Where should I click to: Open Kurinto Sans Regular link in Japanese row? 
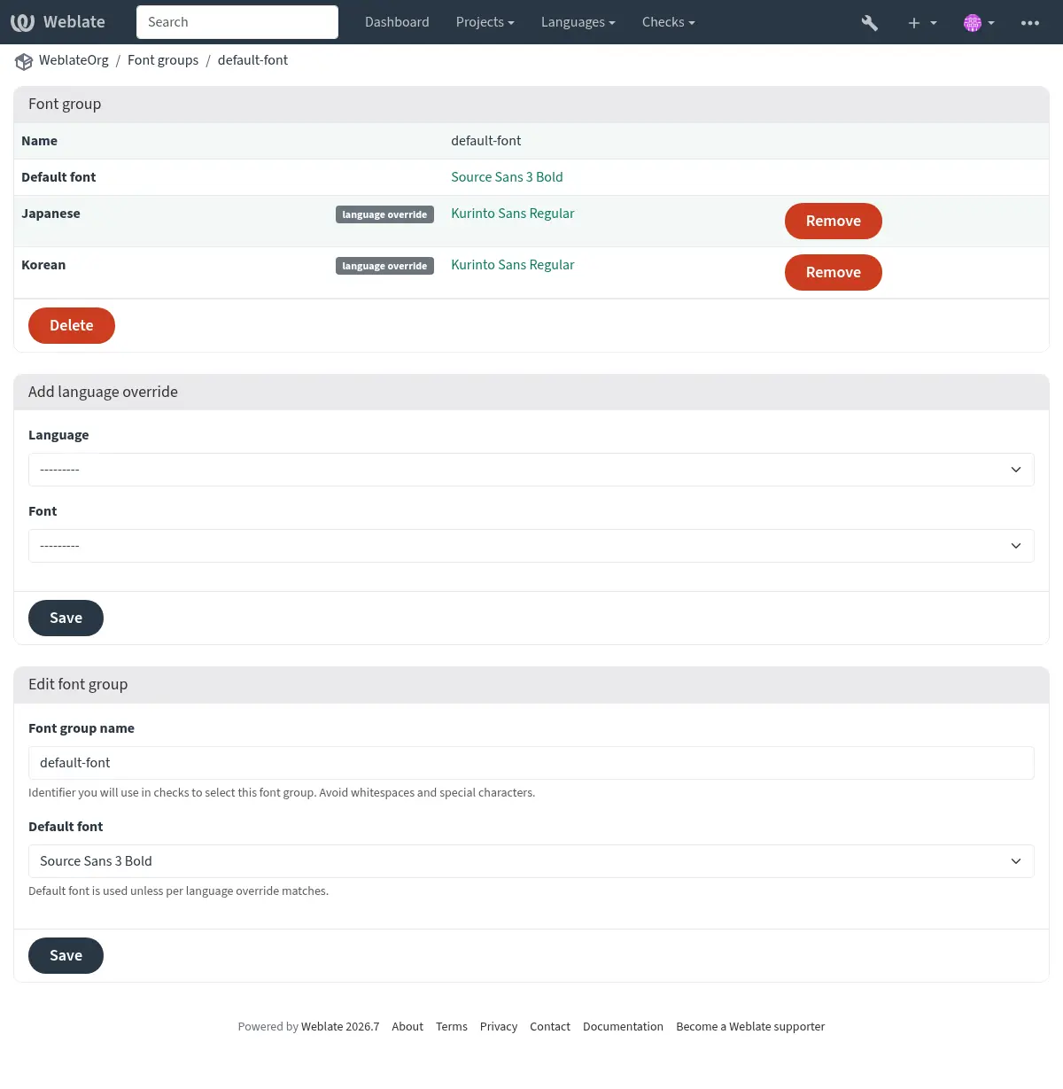click(512, 214)
